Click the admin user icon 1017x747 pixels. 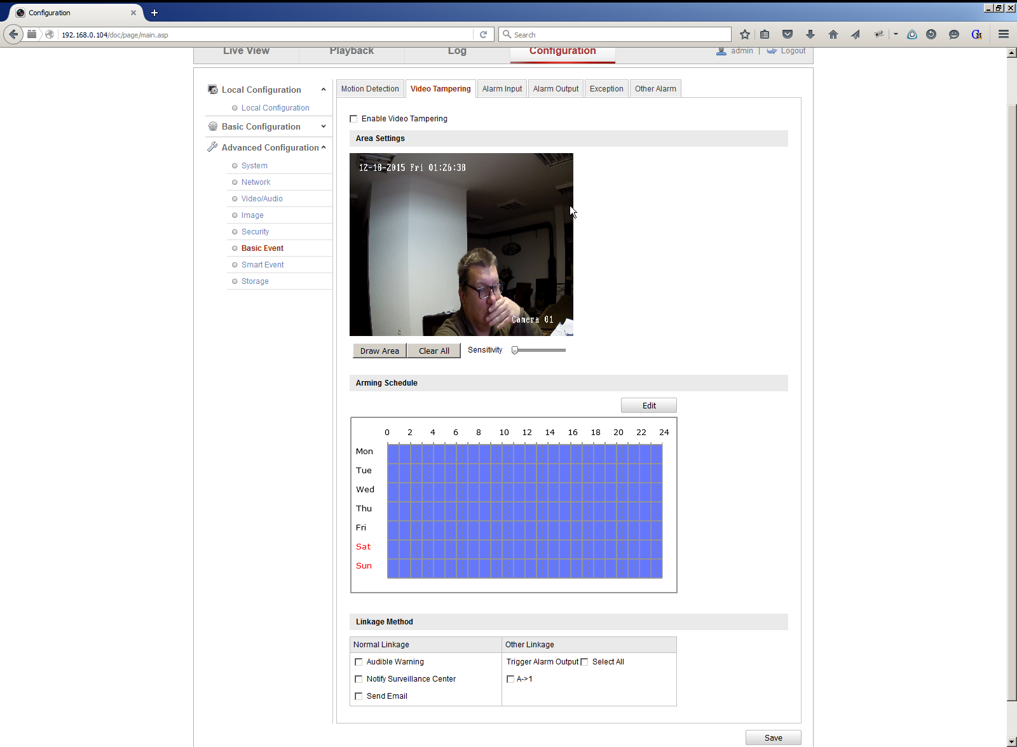[x=721, y=51]
